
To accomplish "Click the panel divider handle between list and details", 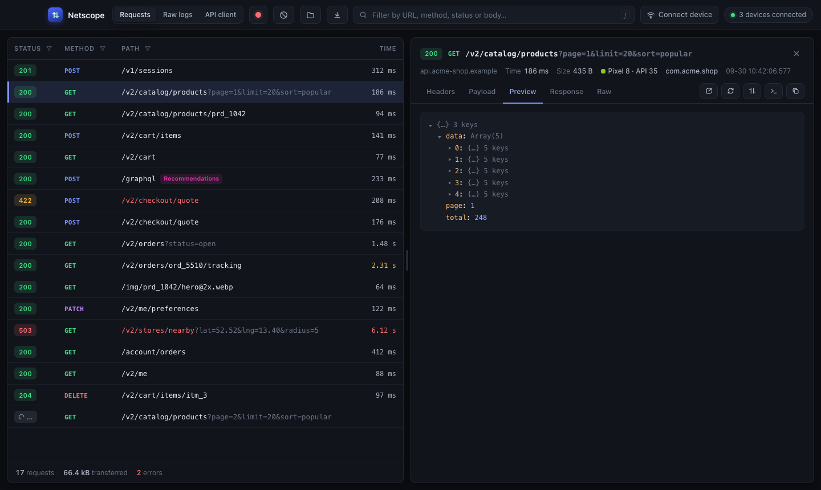I will pos(407,260).
